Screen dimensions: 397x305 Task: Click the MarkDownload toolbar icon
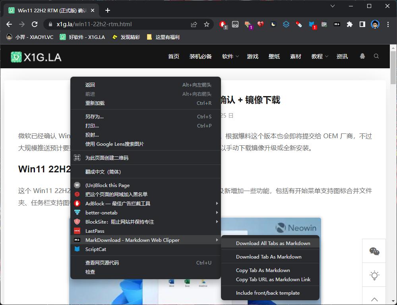point(337,24)
